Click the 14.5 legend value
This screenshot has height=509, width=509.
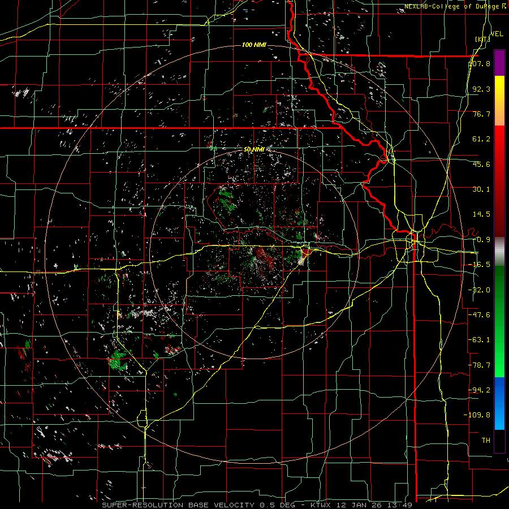pos(481,214)
